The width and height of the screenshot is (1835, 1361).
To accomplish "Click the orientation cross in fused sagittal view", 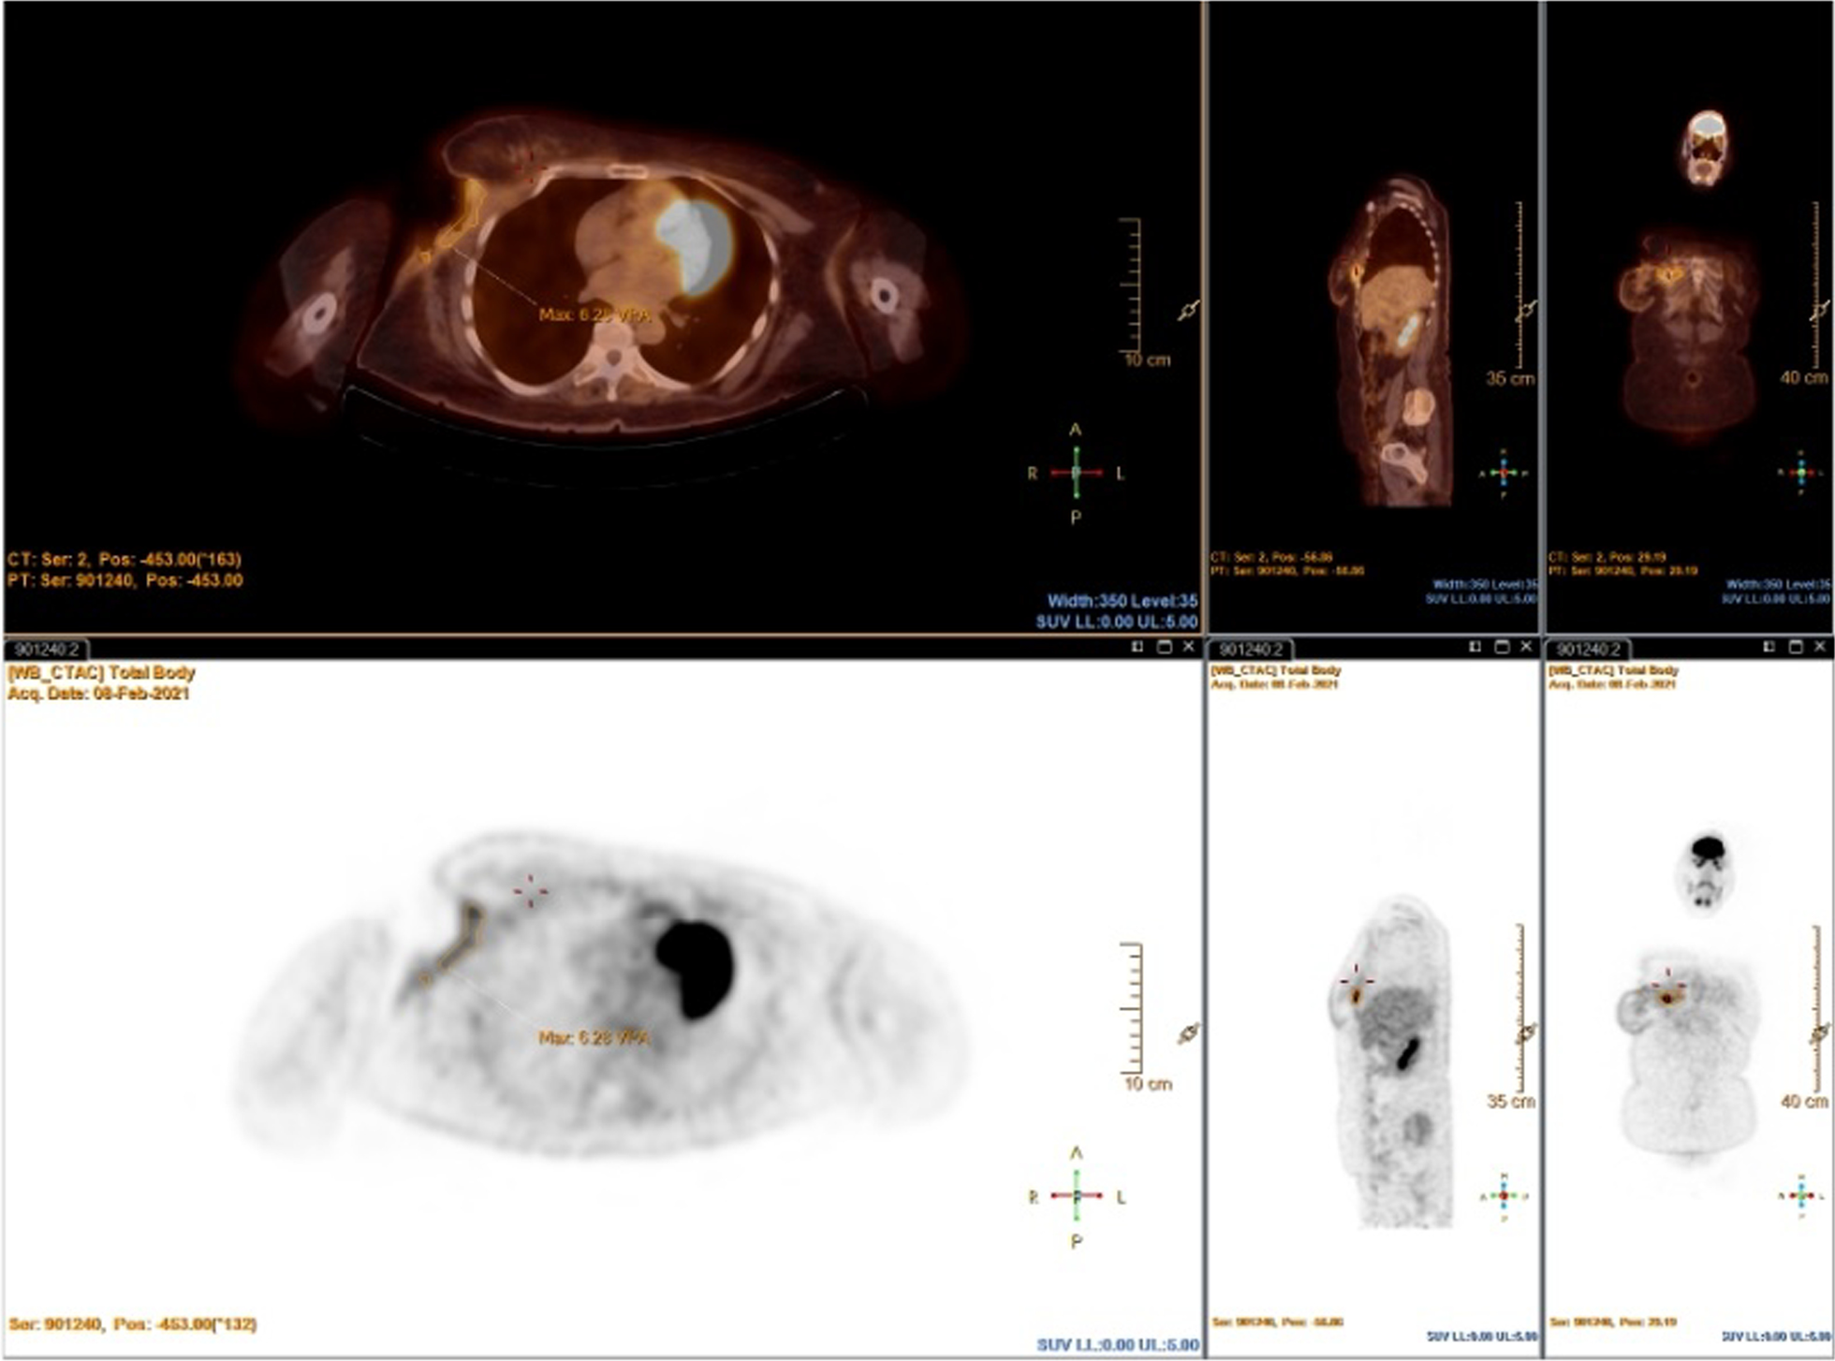I will point(1504,473).
